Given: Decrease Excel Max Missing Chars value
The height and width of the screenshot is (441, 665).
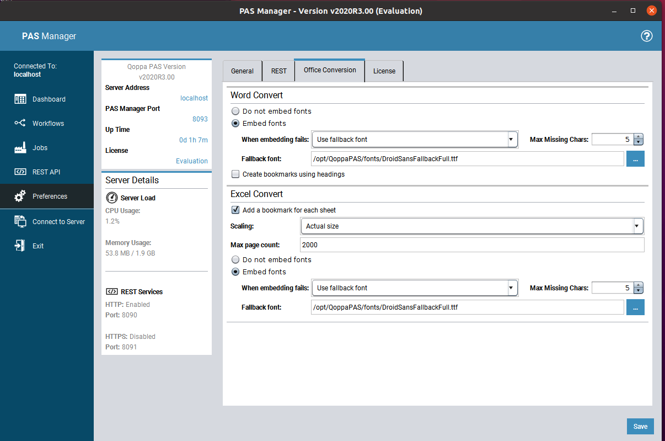Looking at the screenshot, I should pos(639,290).
